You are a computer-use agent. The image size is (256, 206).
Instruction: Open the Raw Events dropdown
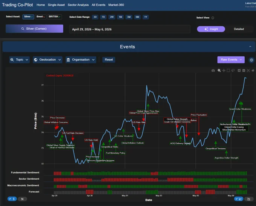[231, 60]
